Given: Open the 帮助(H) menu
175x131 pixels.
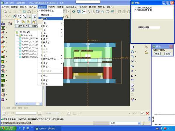Looking at the screenshot, I should tap(101, 7).
